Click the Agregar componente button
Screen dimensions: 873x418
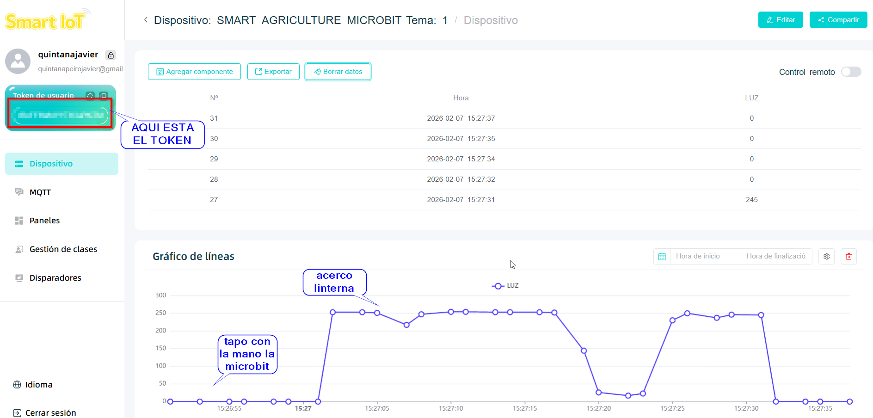tap(194, 72)
